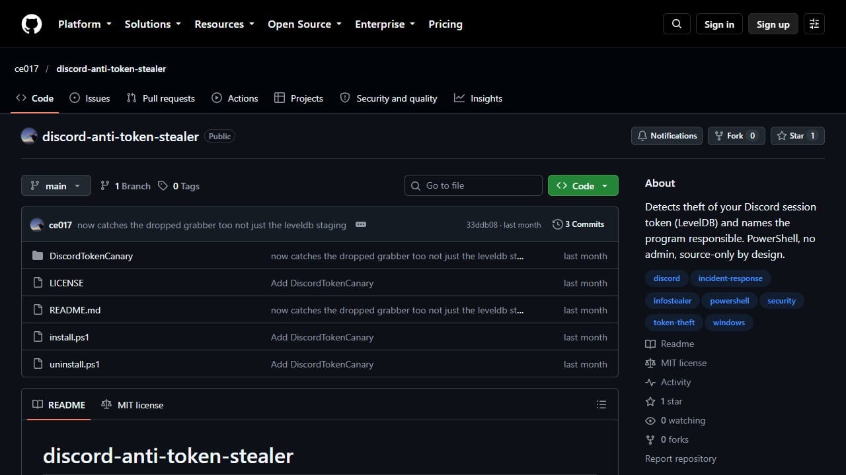Click the star icon beside 1 star
846x475 pixels.
(650, 401)
